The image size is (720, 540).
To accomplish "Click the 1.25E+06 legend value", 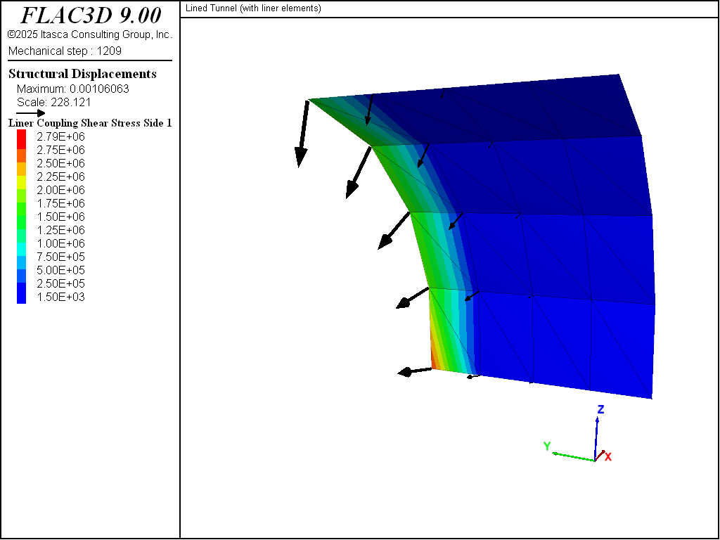I will (60, 230).
